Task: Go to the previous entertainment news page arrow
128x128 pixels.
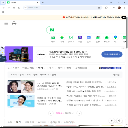Action: pos(51,113)
